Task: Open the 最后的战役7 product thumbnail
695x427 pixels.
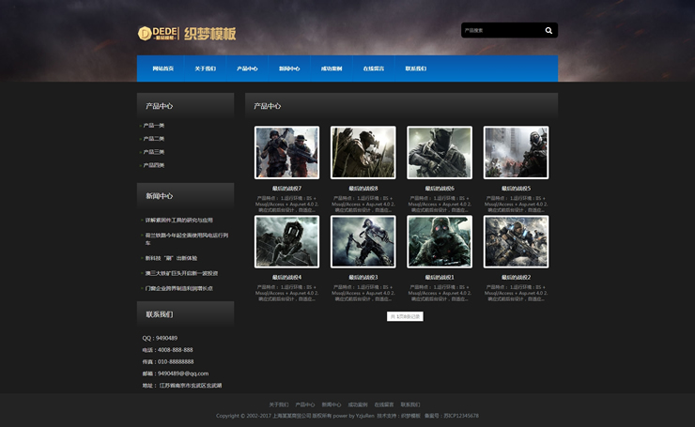Action: [x=286, y=152]
